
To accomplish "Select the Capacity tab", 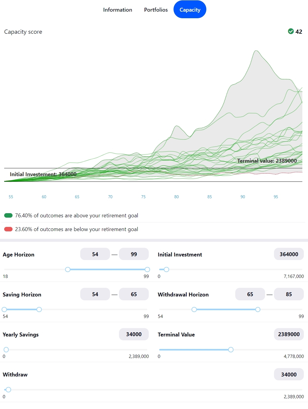I will pos(190,10).
